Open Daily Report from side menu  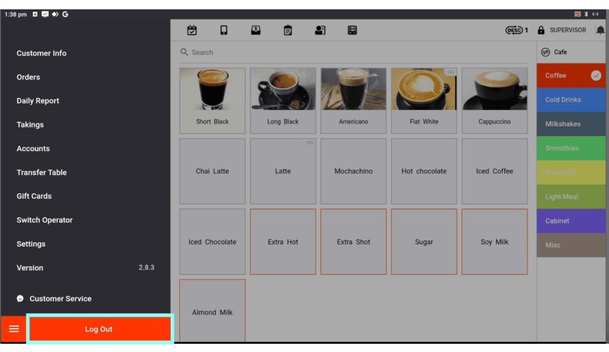click(38, 101)
